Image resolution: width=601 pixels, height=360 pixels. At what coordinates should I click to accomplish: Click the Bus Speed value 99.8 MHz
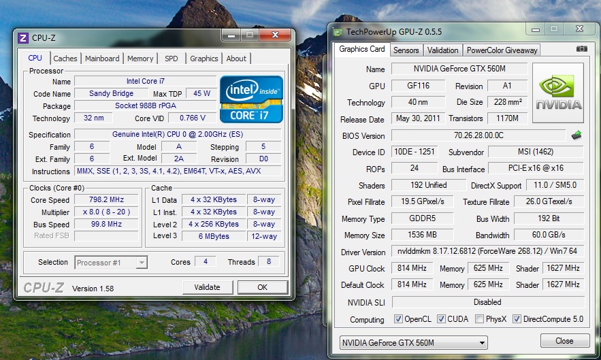(x=106, y=225)
